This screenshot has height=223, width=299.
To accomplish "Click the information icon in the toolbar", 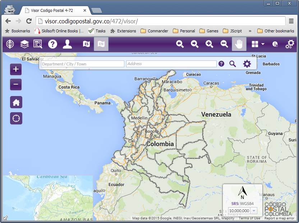I will pos(275,44).
